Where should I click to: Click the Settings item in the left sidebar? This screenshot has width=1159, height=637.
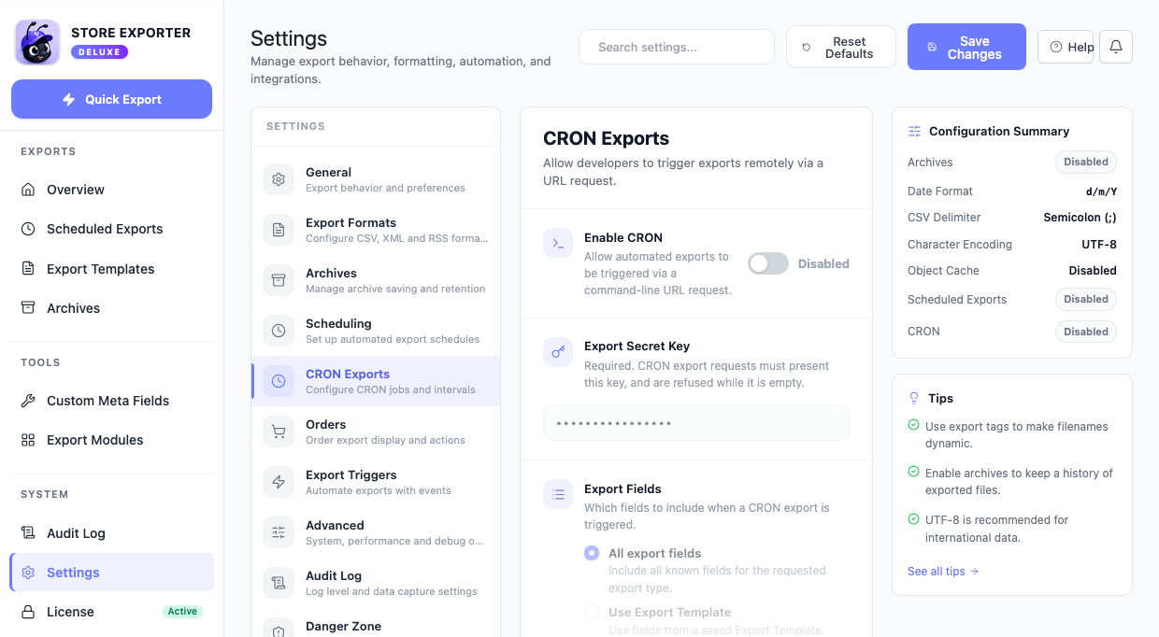[x=112, y=573]
